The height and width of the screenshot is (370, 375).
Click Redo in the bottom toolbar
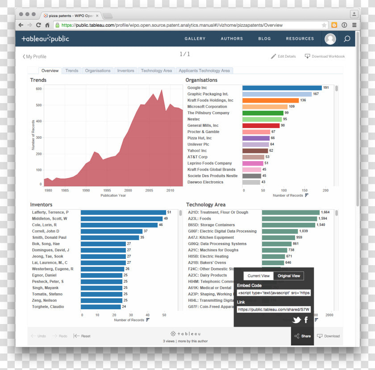coord(60,336)
